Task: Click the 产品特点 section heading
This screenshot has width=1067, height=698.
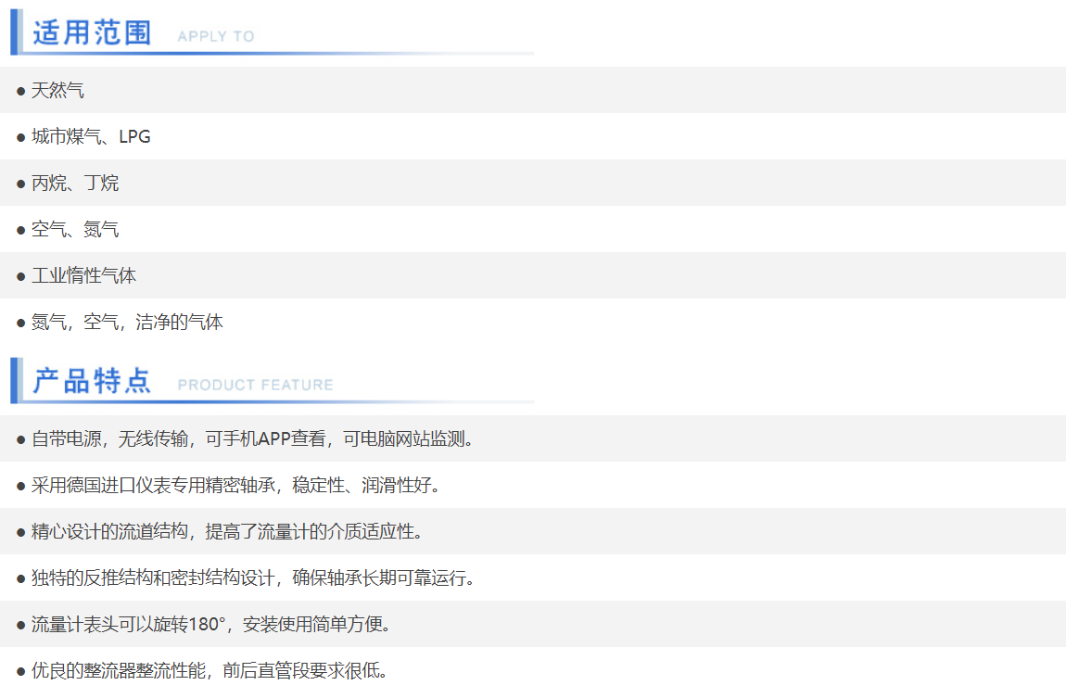Action: (92, 381)
